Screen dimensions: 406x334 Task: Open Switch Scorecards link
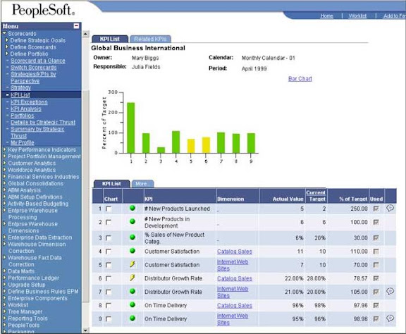click(x=33, y=68)
